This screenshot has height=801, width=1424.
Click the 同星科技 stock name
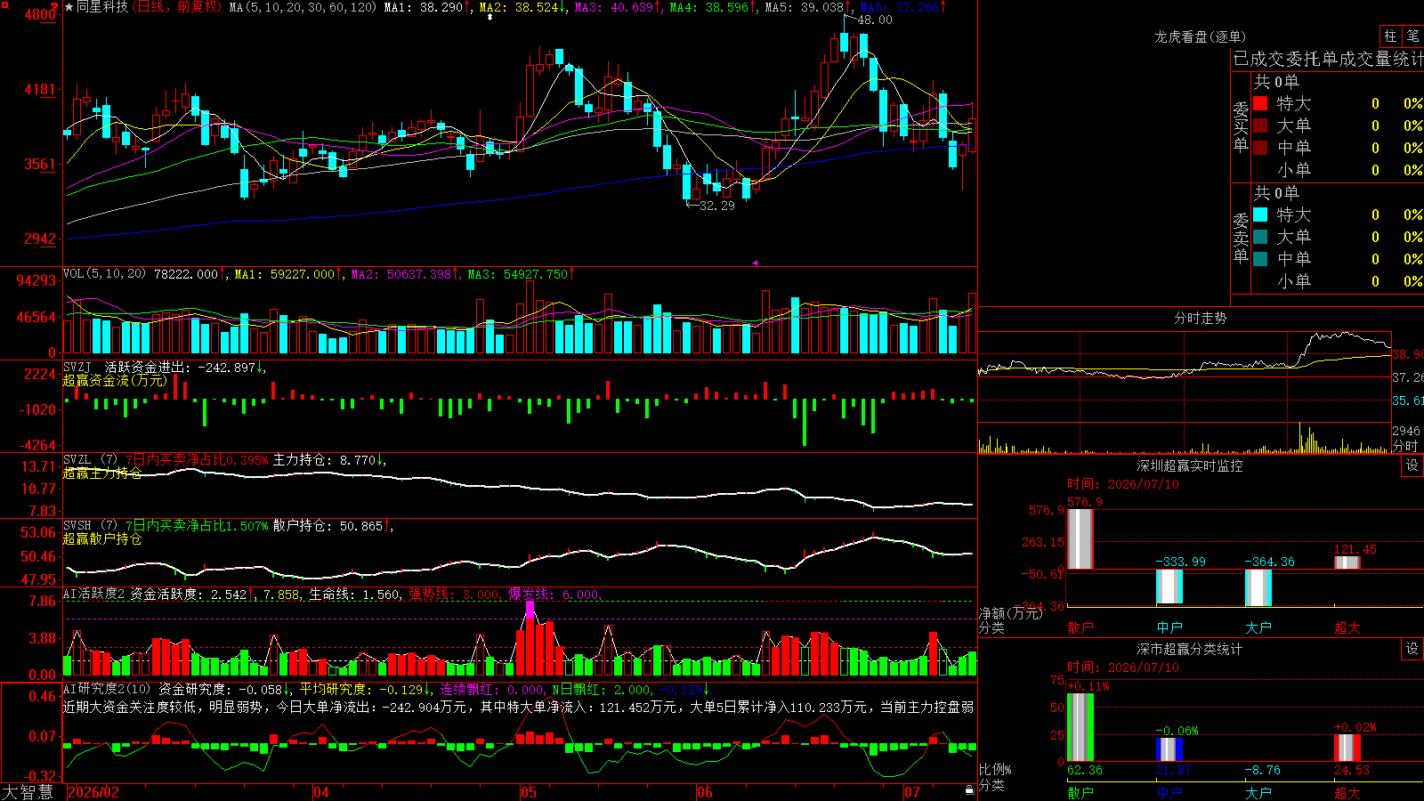tap(102, 7)
